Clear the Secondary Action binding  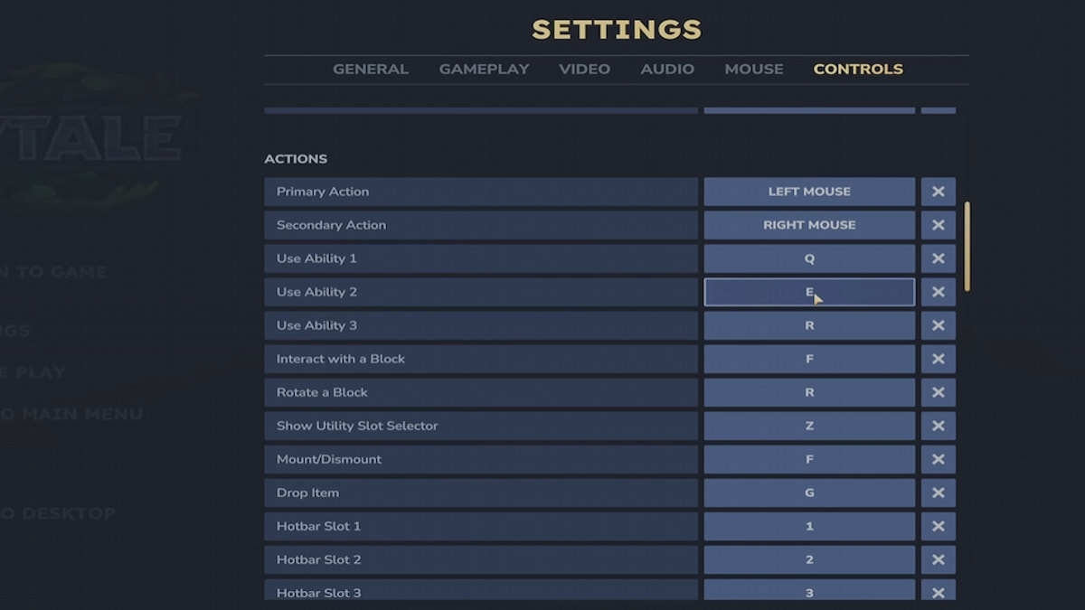click(x=938, y=224)
